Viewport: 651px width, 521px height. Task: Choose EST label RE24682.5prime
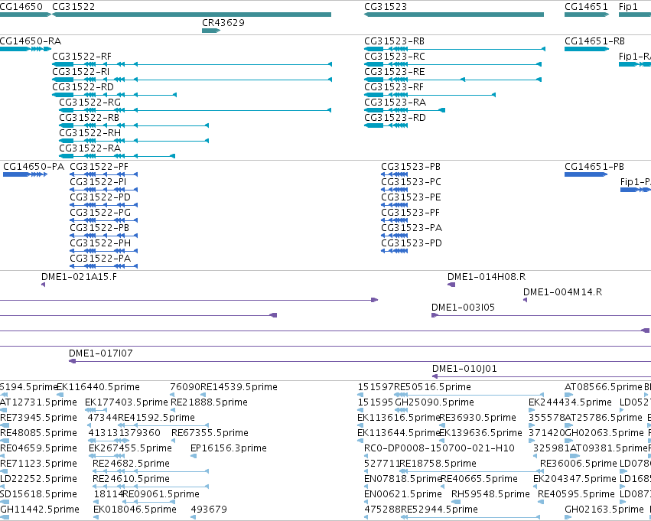tap(132, 464)
